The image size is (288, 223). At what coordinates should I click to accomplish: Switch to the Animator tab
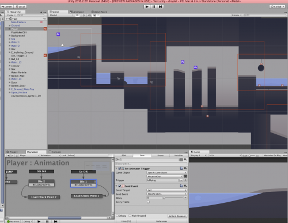77,12
